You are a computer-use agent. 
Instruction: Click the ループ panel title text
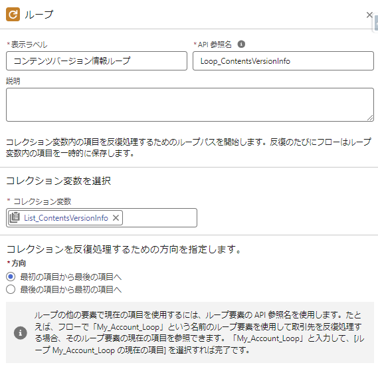point(39,15)
